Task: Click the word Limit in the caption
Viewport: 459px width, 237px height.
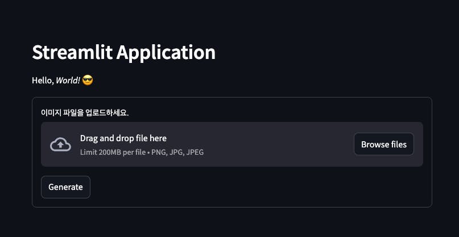Action: pos(88,153)
